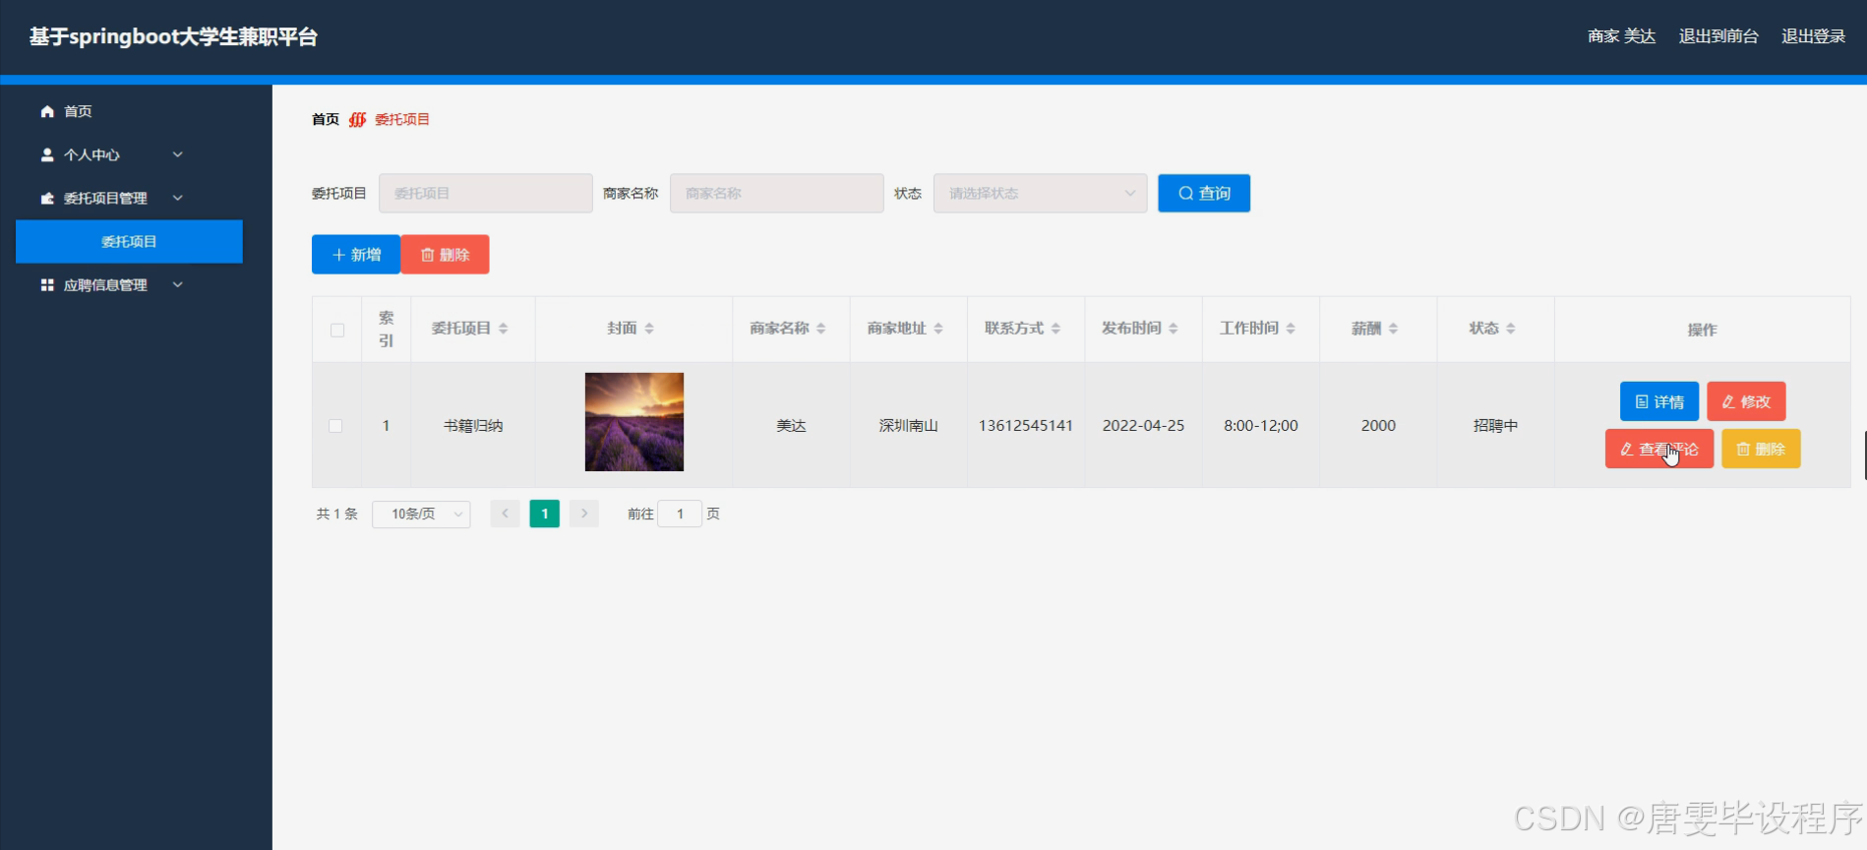Go to the next page arrow
This screenshot has height=850, width=1867.
click(x=584, y=514)
